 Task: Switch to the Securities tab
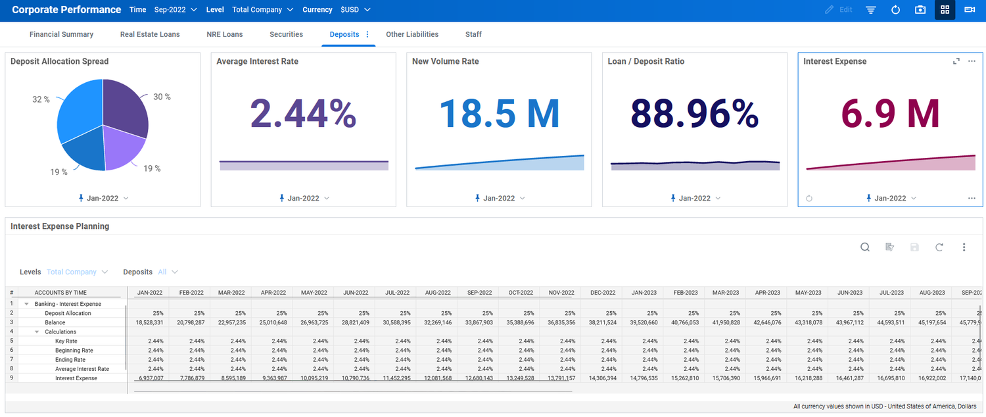[x=286, y=34]
